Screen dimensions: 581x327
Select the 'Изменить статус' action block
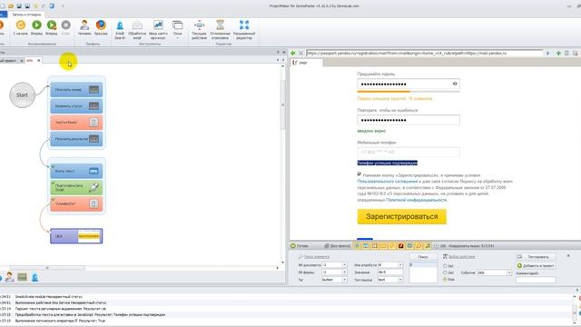tap(76, 106)
